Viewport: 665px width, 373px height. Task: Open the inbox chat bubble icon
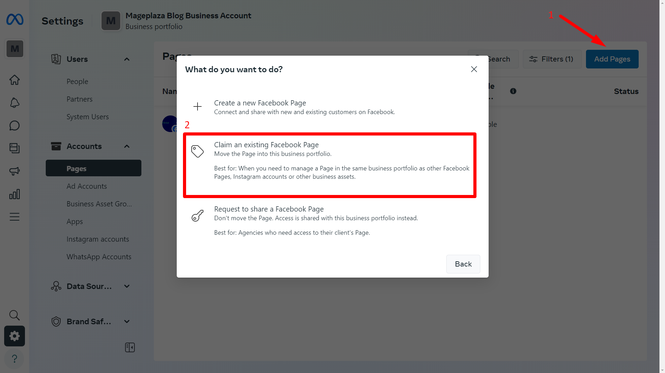[15, 125]
